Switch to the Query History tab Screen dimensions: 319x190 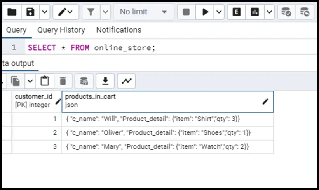point(61,30)
